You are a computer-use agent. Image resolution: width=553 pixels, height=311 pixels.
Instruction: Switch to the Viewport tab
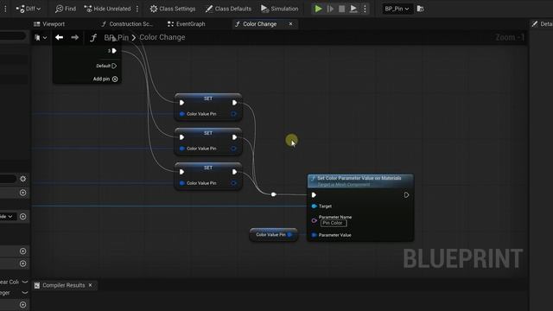[x=49, y=24]
